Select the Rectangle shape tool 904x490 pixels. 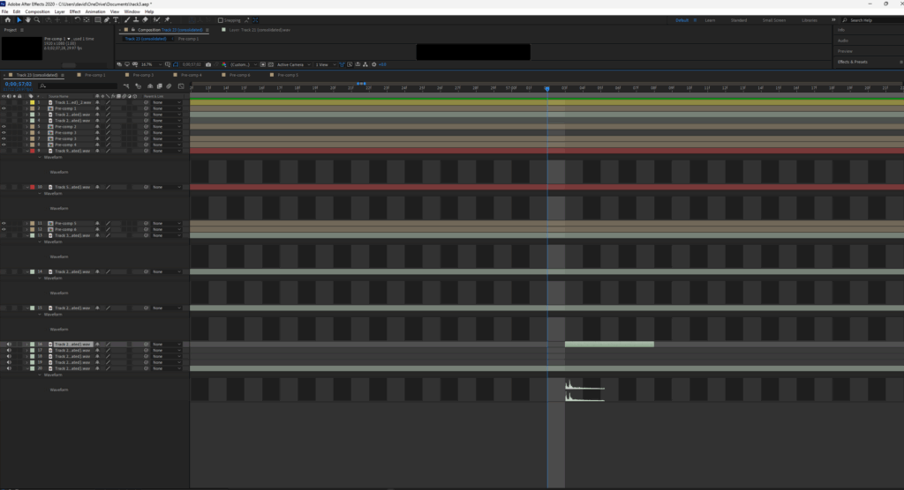(97, 19)
